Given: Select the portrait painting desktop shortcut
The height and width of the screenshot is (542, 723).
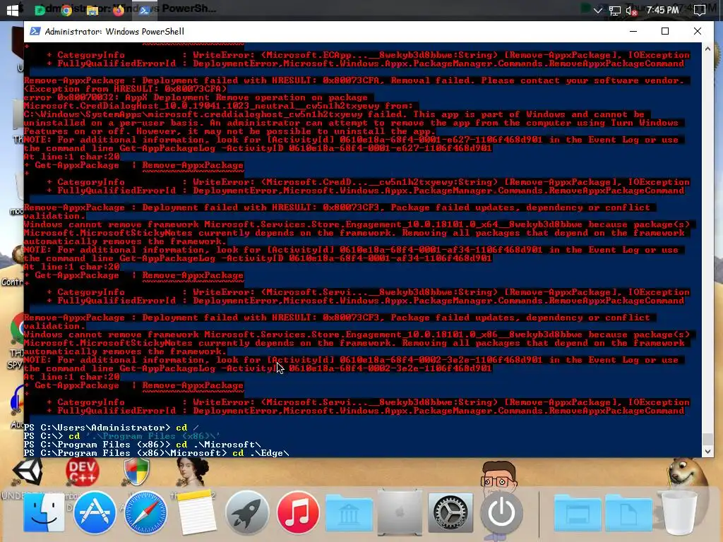Looking at the screenshot, I should [193, 473].
